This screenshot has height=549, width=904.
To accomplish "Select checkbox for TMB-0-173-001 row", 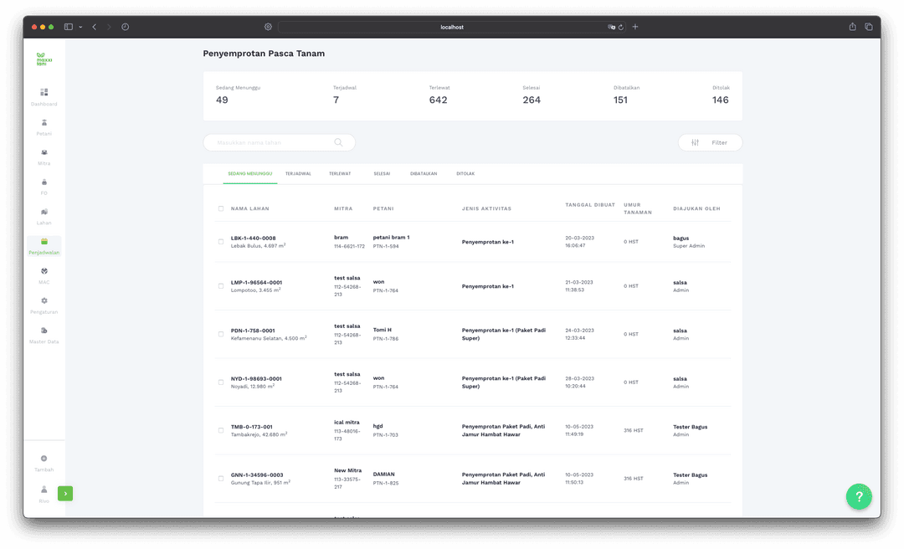I will click(x=221, y=430).
